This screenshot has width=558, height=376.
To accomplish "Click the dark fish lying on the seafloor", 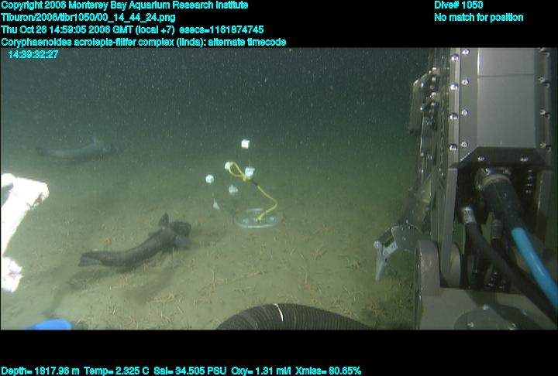I will [x=135, y=244].
